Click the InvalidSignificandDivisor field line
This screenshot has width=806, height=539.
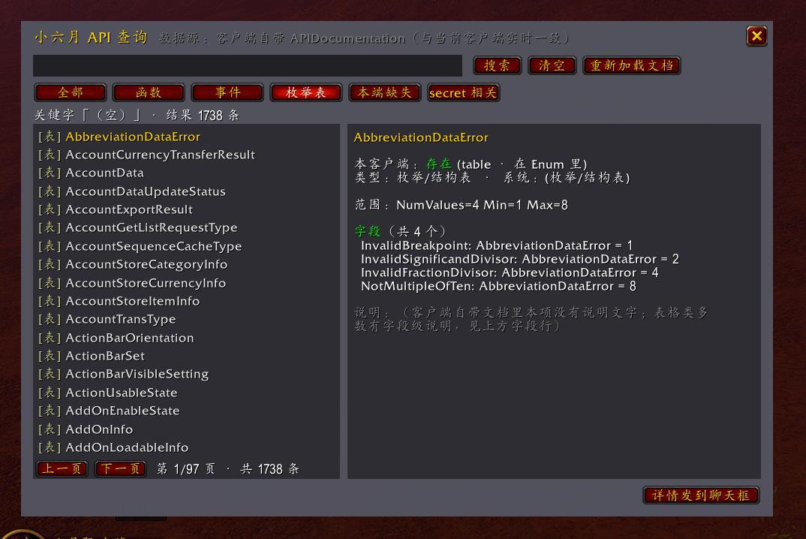point(519,259)
